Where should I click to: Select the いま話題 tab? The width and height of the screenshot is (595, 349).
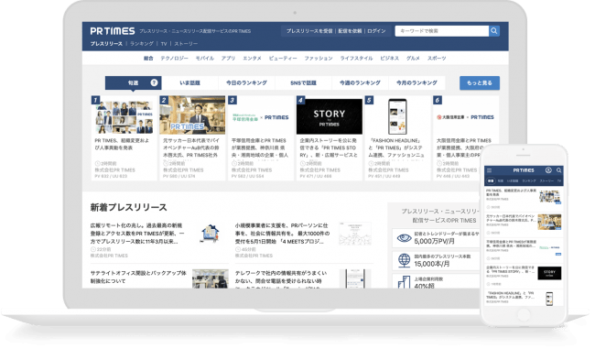pyautogui.click(x=190, y=82)
